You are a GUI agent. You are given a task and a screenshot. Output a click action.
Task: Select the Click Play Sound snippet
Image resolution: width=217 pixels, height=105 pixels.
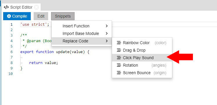142,58
